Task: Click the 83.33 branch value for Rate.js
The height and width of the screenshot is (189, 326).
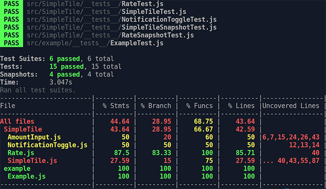Action: [161, 153]
